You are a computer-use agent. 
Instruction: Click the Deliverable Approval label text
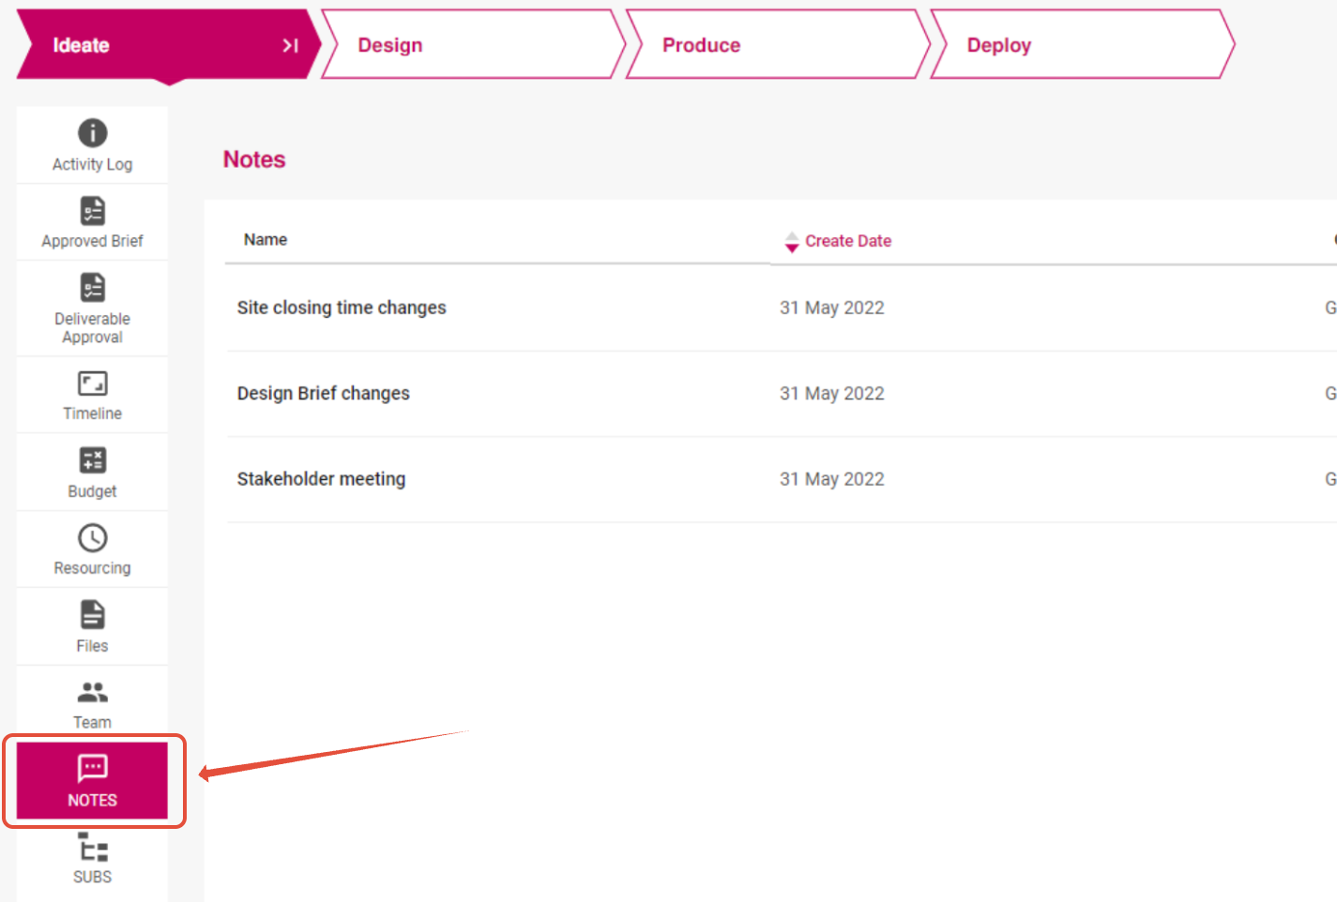coord(92,328)
